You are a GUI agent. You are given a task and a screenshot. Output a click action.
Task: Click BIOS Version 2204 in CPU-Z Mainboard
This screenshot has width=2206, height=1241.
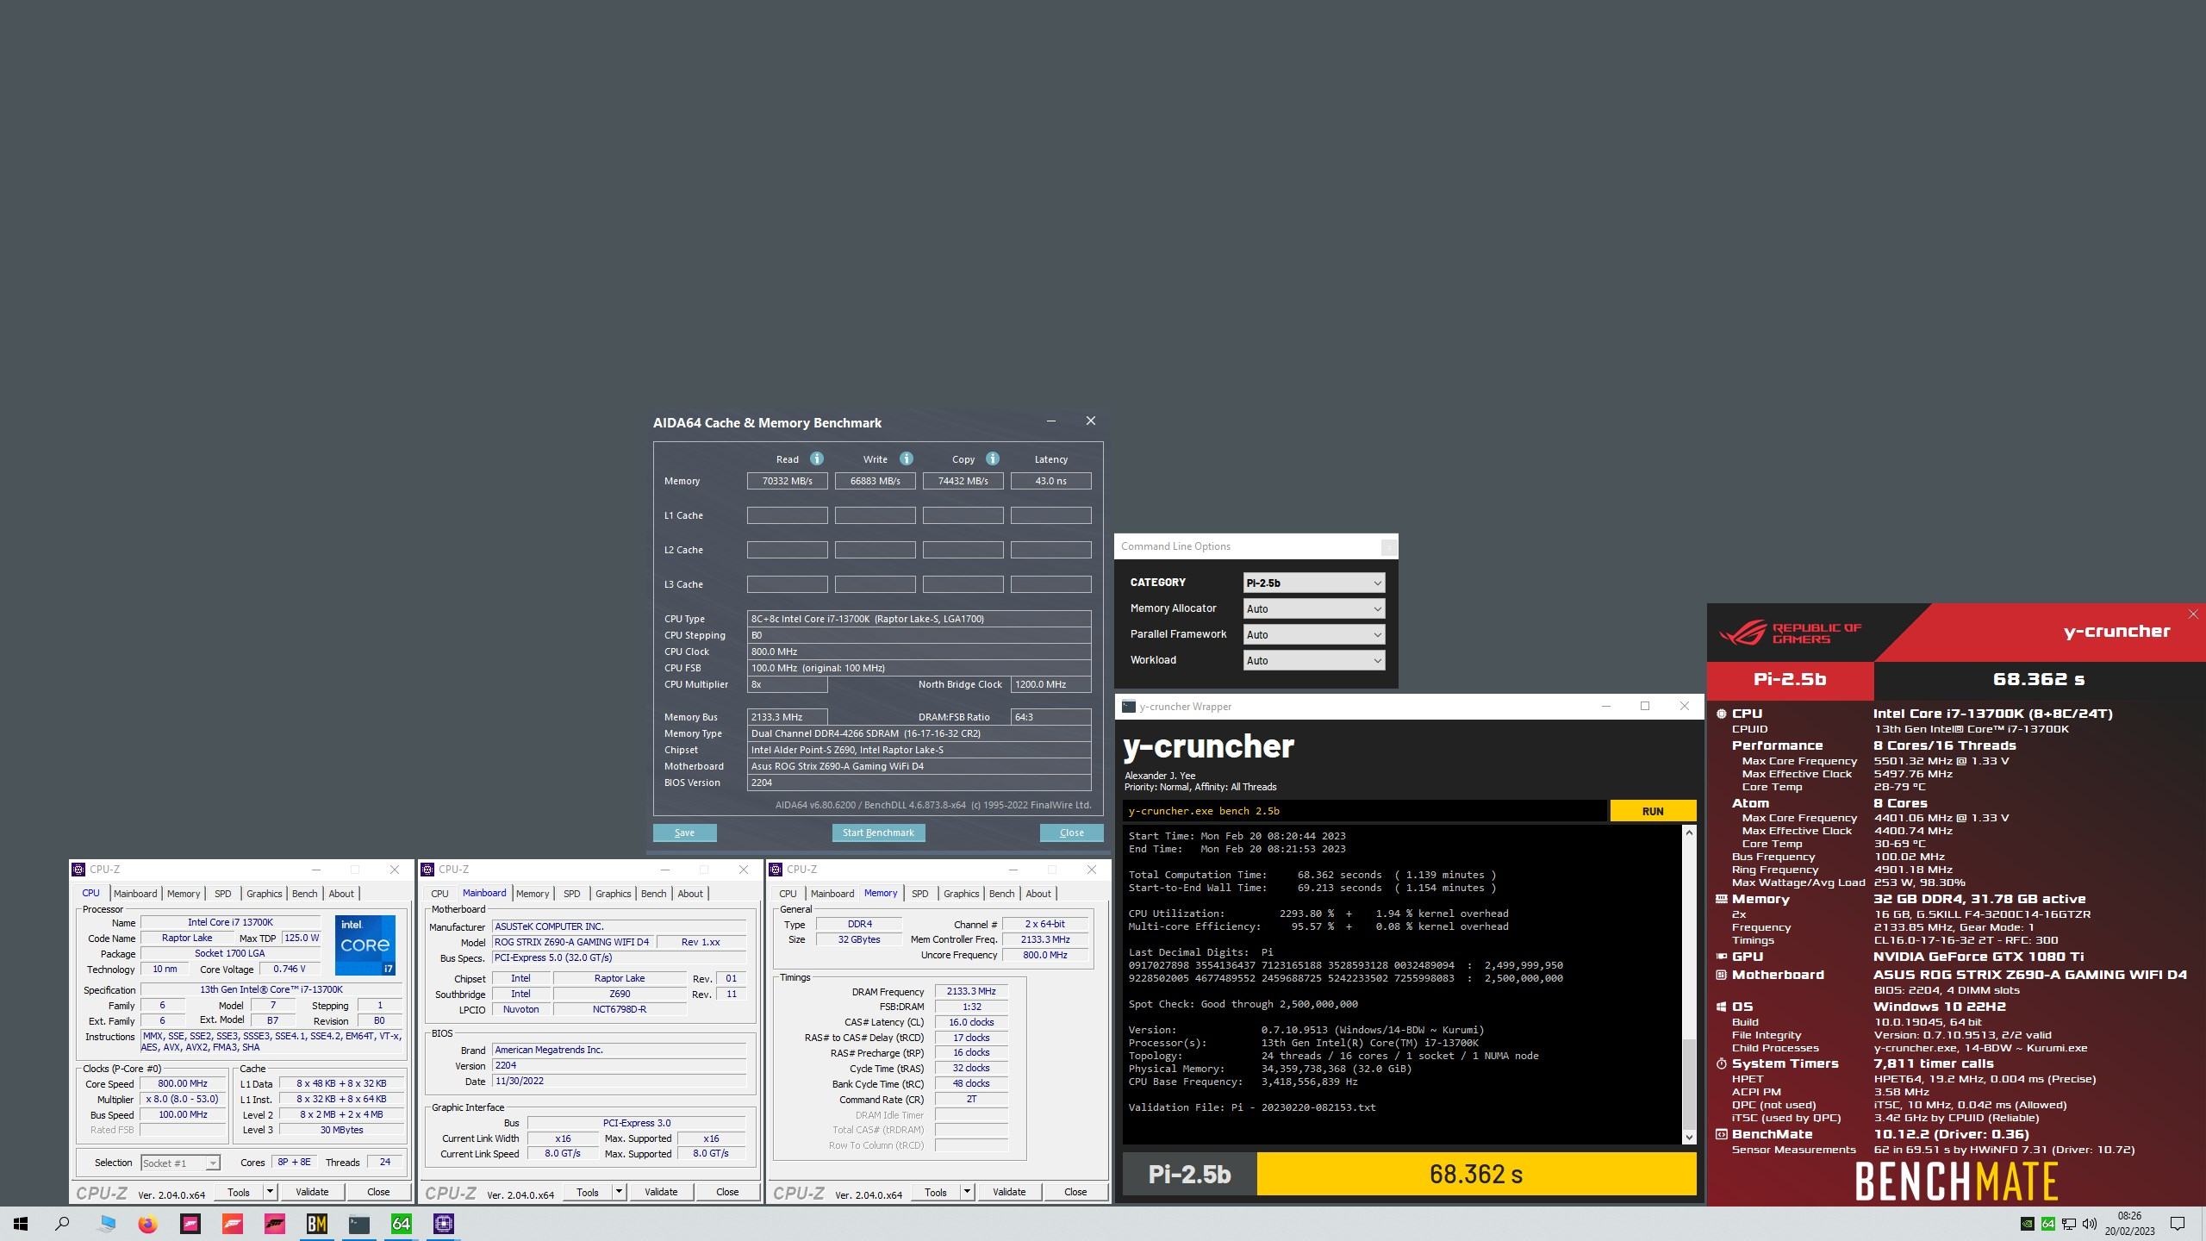pos(618,1065)
